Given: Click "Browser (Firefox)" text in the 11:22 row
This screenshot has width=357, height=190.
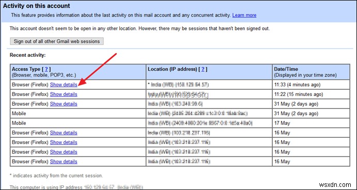Looking at the screenshot, I should click(30, 94).
